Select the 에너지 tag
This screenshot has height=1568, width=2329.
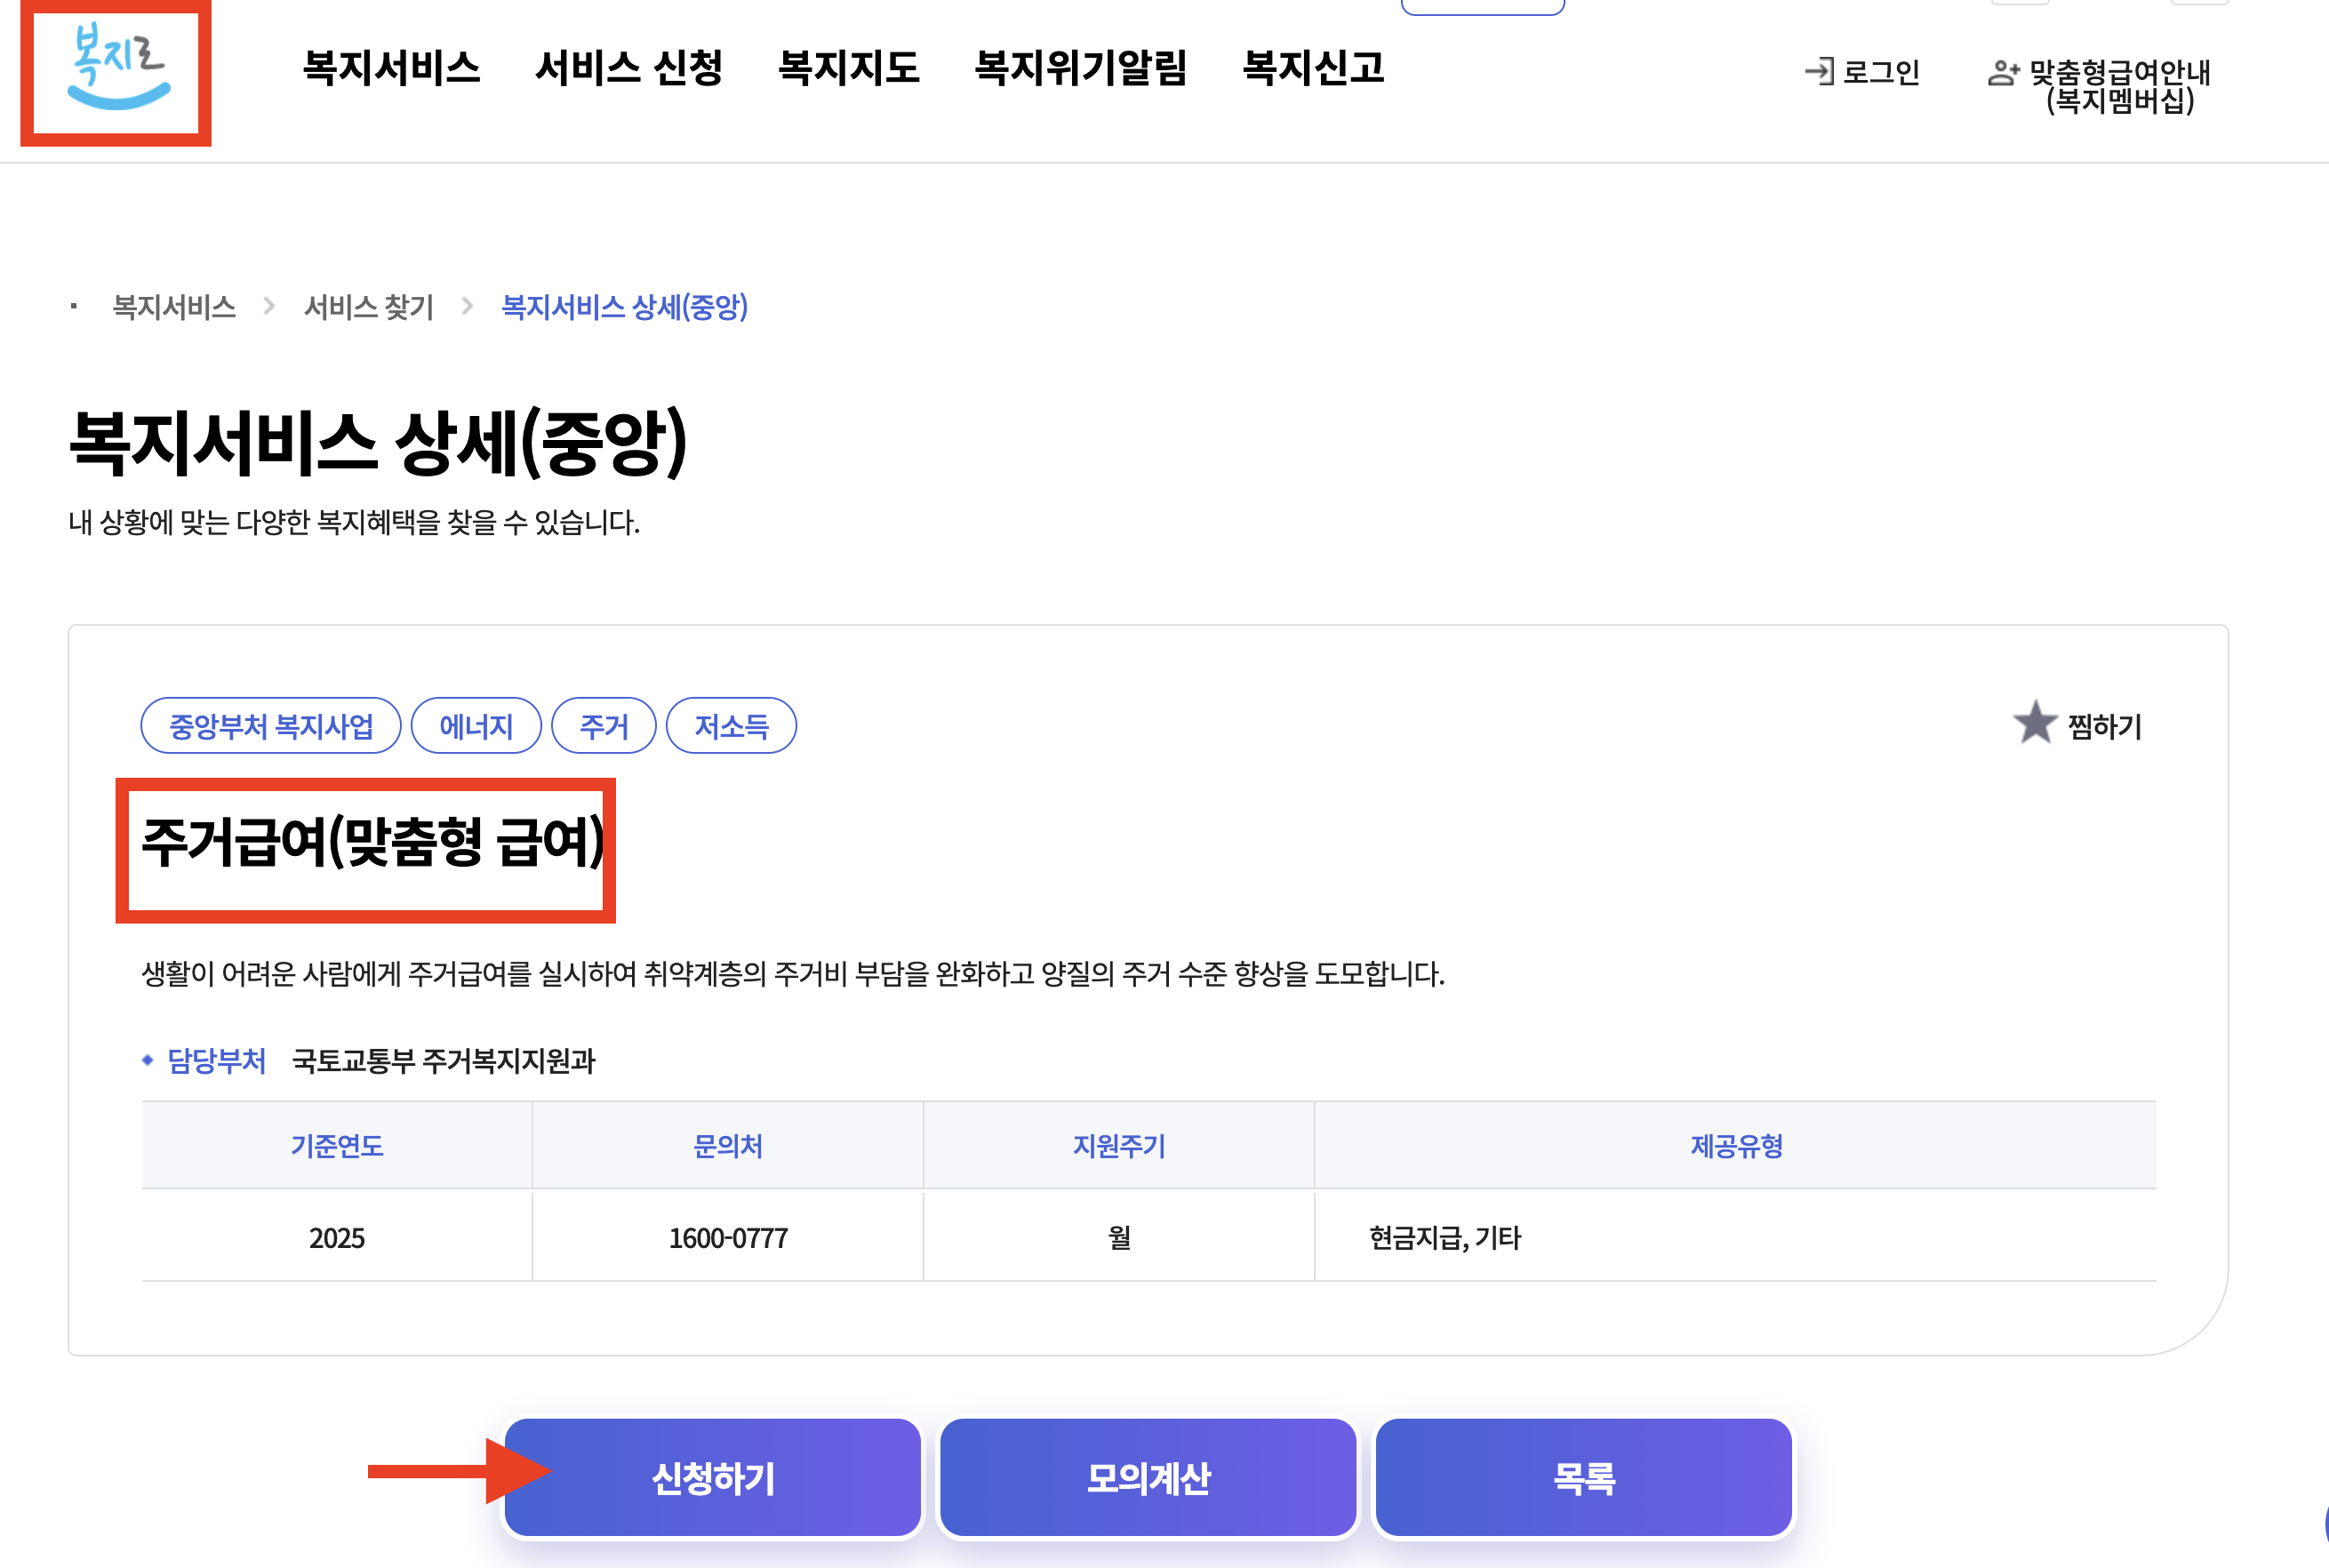(476, 726)
